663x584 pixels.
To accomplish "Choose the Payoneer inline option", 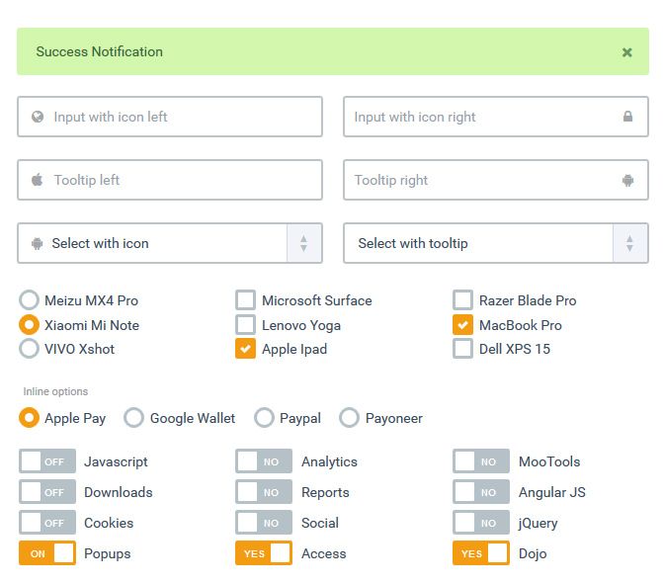I will 349,418.
